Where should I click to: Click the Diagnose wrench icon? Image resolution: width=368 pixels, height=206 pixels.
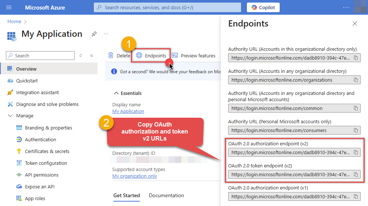(x=10, y=104)
